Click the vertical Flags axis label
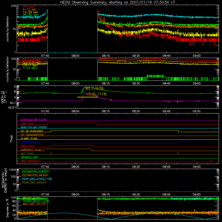The image size is (222, 222). click(11, 138)
